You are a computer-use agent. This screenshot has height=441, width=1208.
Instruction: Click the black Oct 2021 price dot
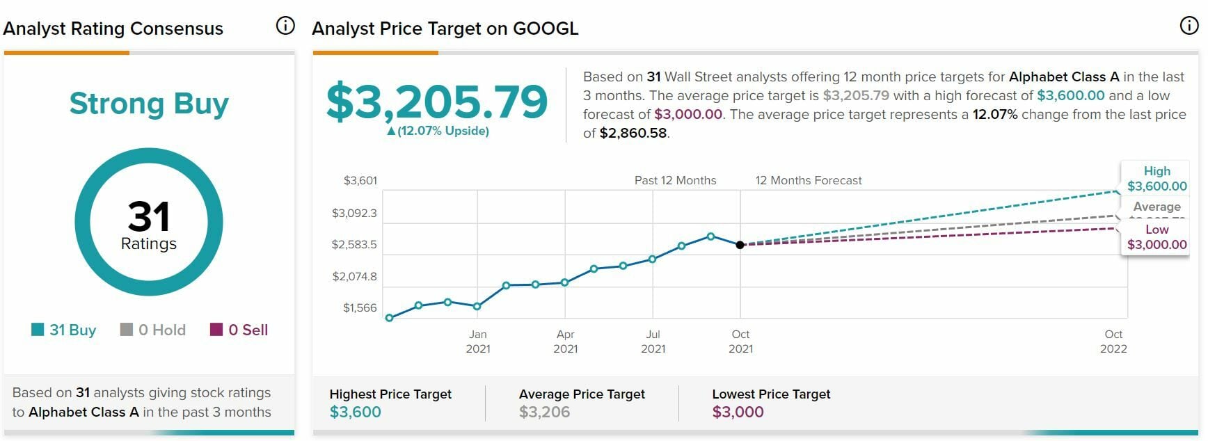point(740,245)
